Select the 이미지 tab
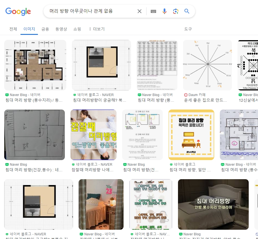258x239 pixels. [29, 29]
